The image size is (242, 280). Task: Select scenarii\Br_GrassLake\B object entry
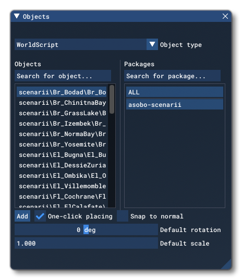click(x=62, y=113)
